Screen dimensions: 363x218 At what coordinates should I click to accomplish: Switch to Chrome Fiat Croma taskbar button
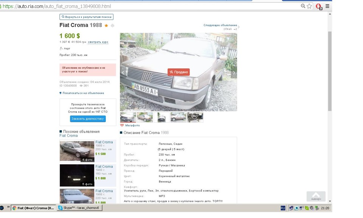point(33,208)
